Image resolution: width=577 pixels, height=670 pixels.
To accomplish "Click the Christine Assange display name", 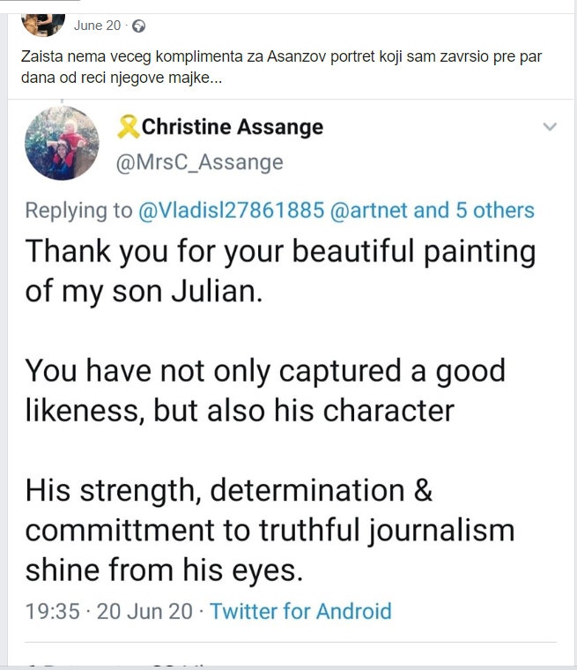I will (233, 127).
